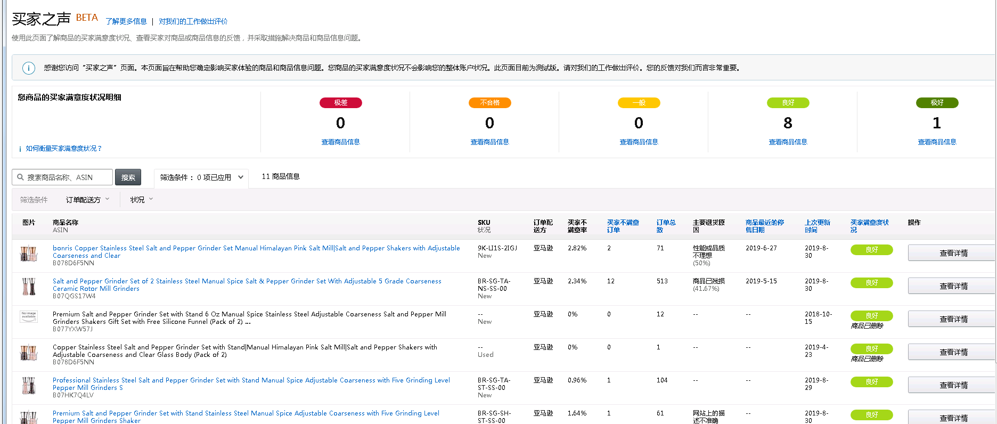Viewport: 997px width, 424px height.
Task: Click the 'No image available' thumbnail for B077YXW57J
Action: click(29, 317)
